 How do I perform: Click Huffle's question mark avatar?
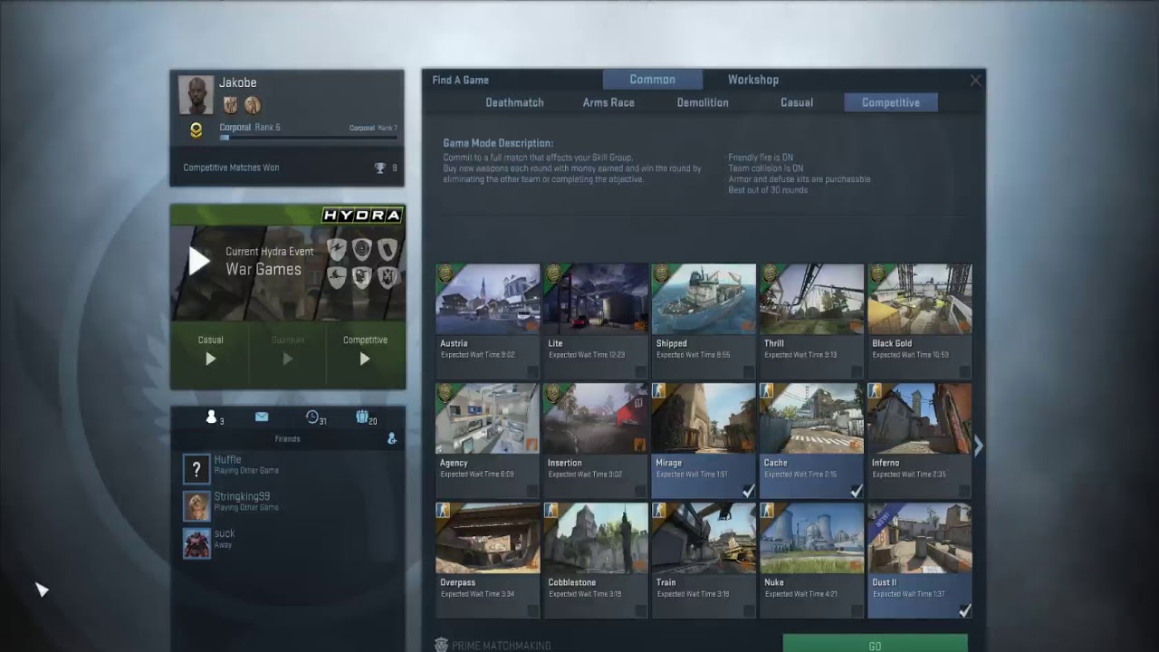click(x=196, y=469)
